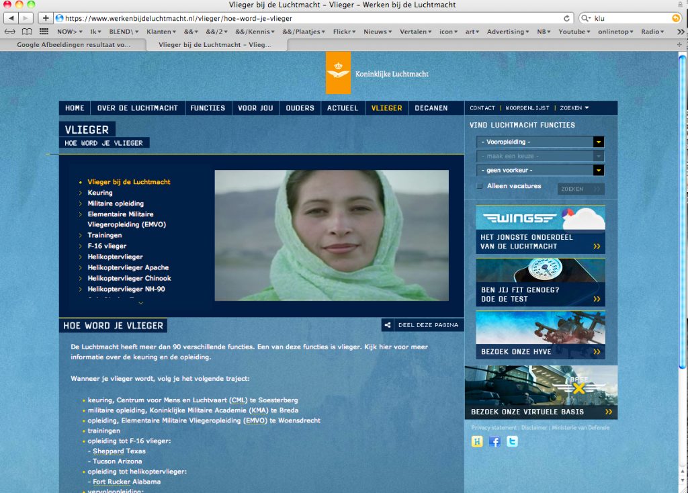
Task: Open the Twitter social icon
Action: pyautogui.click(x=512, y=441)
